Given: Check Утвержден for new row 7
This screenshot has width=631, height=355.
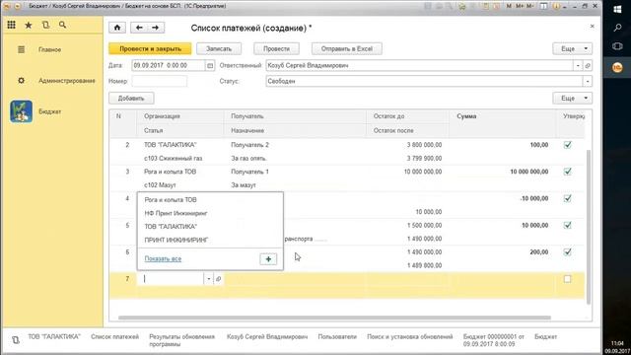Looking at the screenshot, I should [568, 278].
